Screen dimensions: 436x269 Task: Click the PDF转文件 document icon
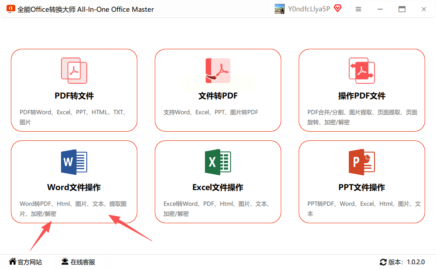74,71
